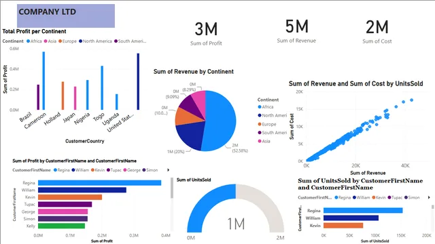Click the UnitsSold chart vertical scrollbar
The width and height of the screenshot is (435, 244).
432,207
